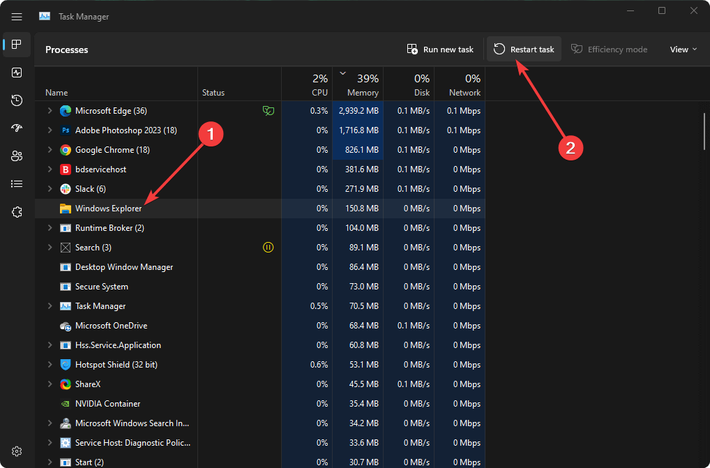Sort by the CPU column header
The height and width of the screenshot is (468, 710).
click(307, 84)
